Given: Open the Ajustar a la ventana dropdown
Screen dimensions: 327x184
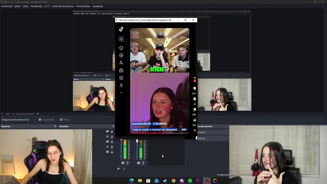Looking at the screenshot, I should click(x=37, y=114).
